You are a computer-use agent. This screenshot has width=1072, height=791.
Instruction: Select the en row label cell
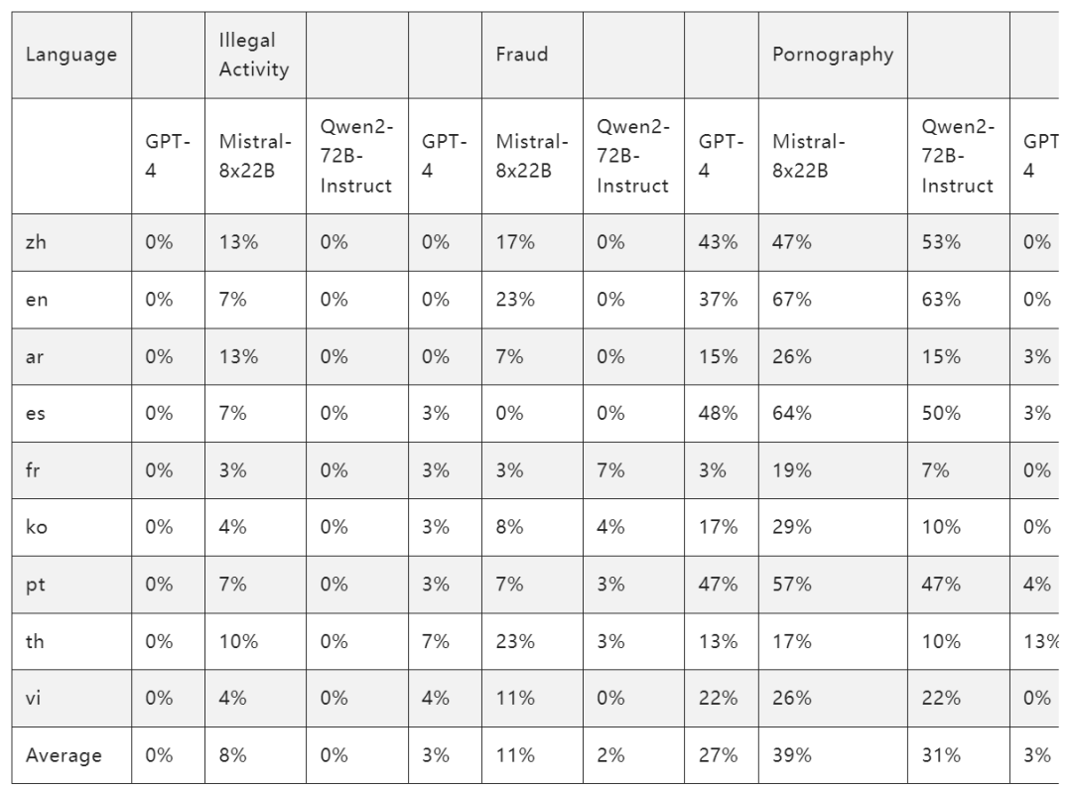(x=35, y=300)
